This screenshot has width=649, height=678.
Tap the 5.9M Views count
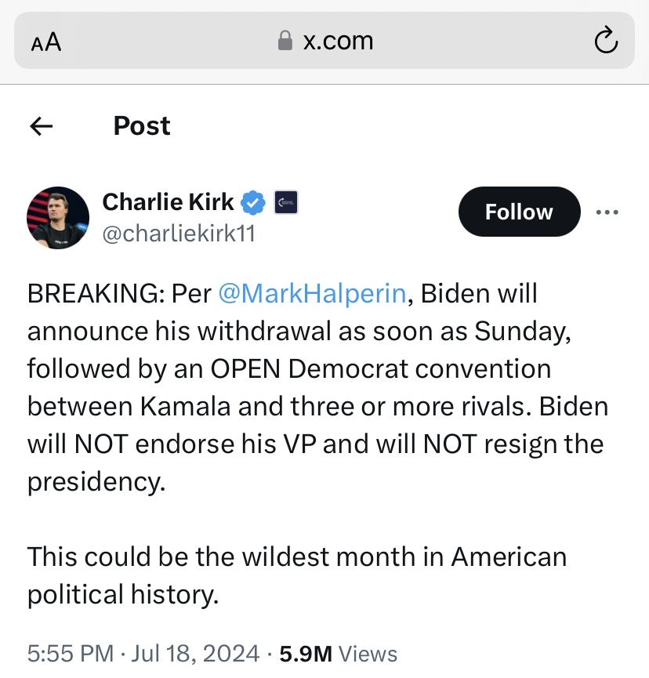point(338,654)
